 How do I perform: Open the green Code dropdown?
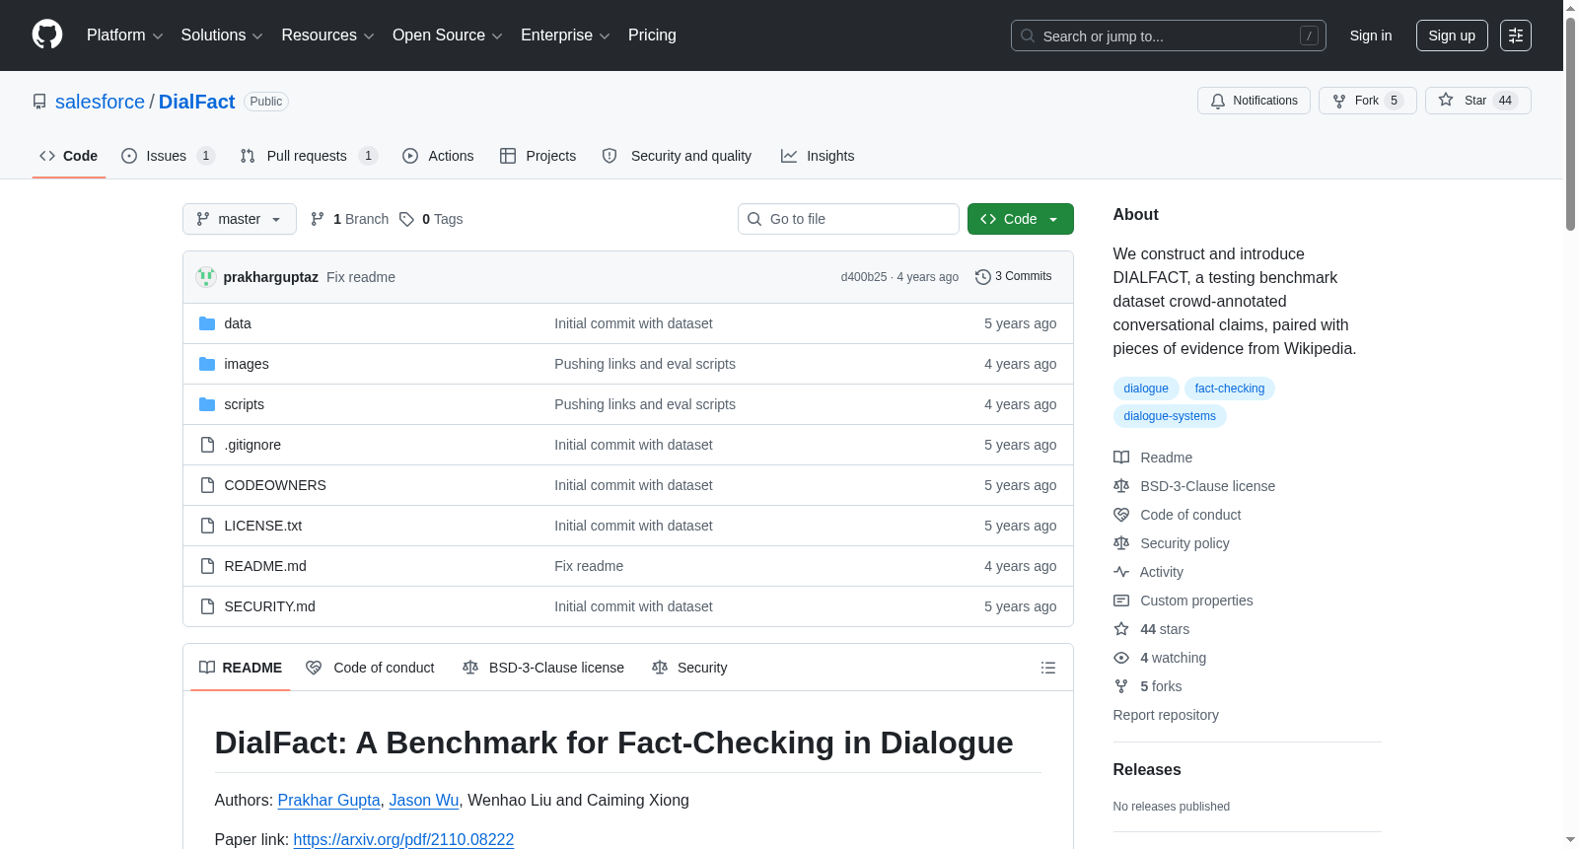1021,219
